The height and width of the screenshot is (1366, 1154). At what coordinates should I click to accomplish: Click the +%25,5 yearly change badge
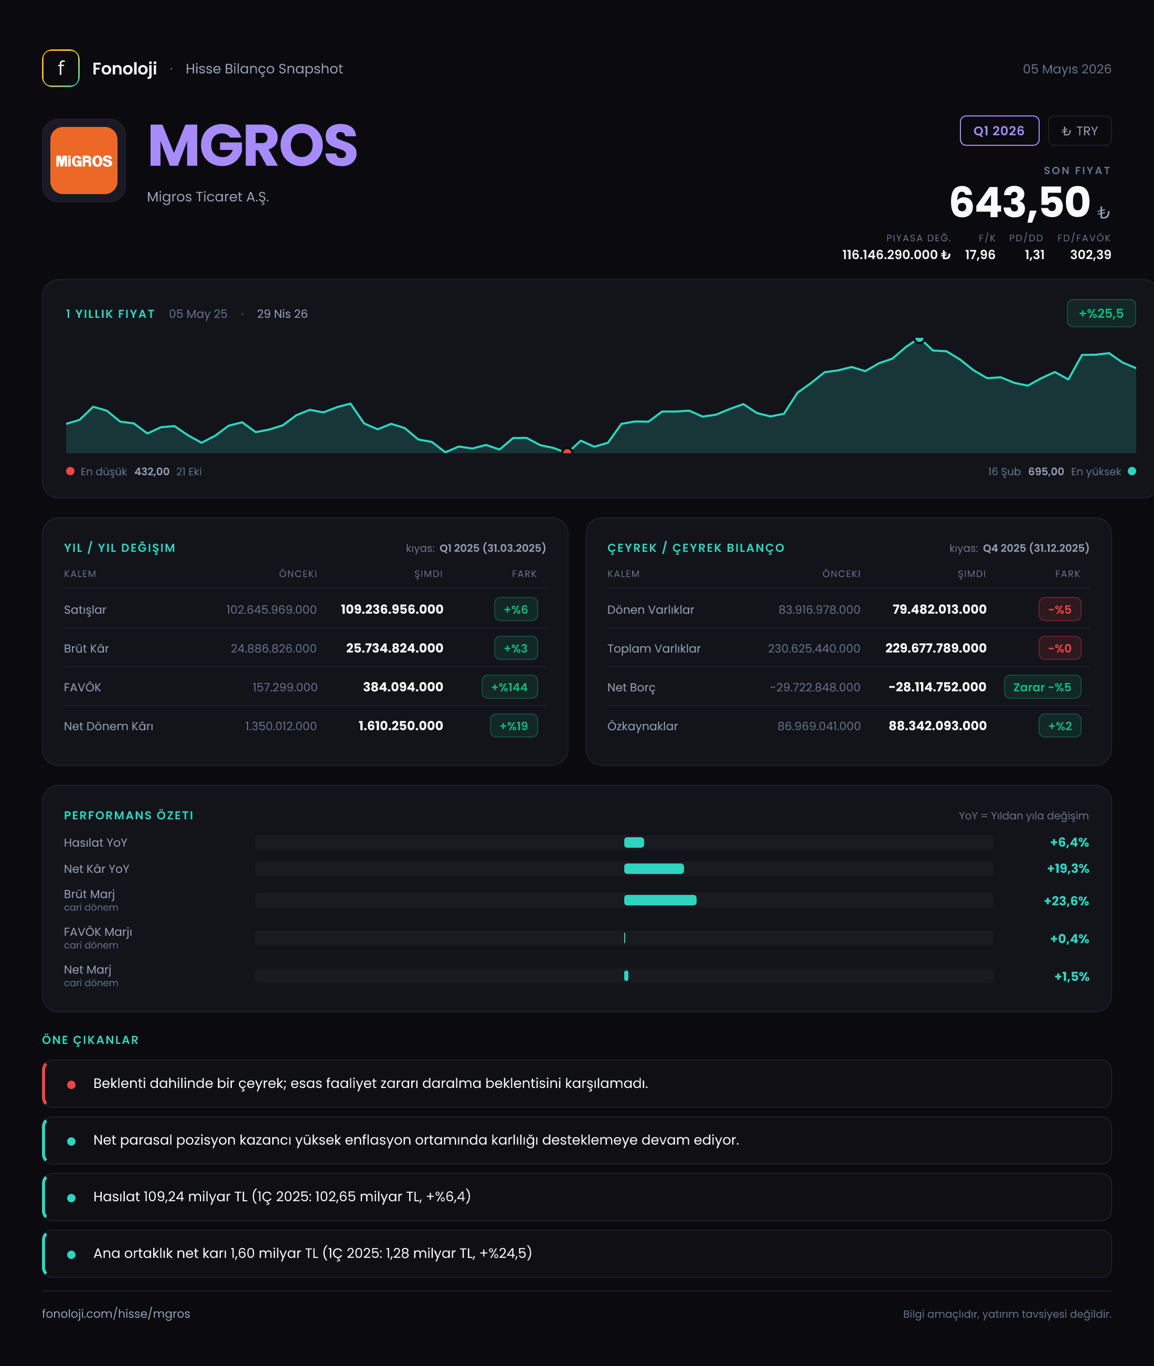(1101, 313)
